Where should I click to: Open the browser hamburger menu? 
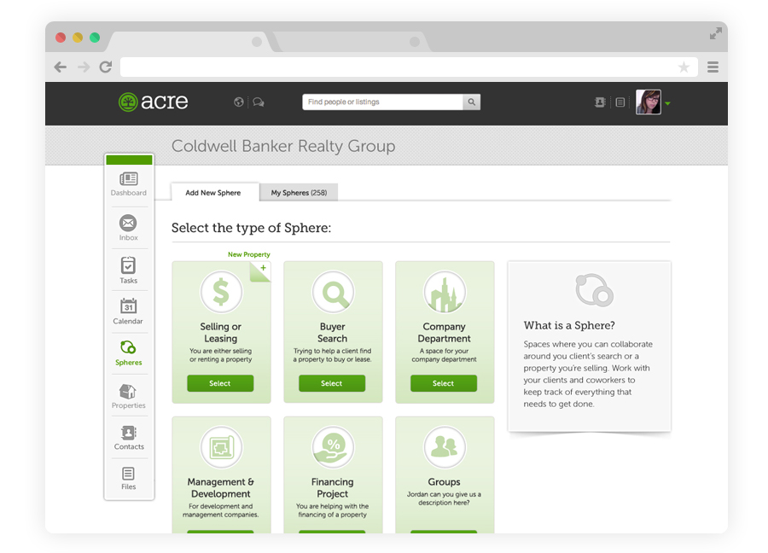(713, 67)
